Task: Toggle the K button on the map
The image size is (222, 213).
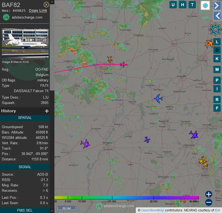Action: (x=217, y=59)
